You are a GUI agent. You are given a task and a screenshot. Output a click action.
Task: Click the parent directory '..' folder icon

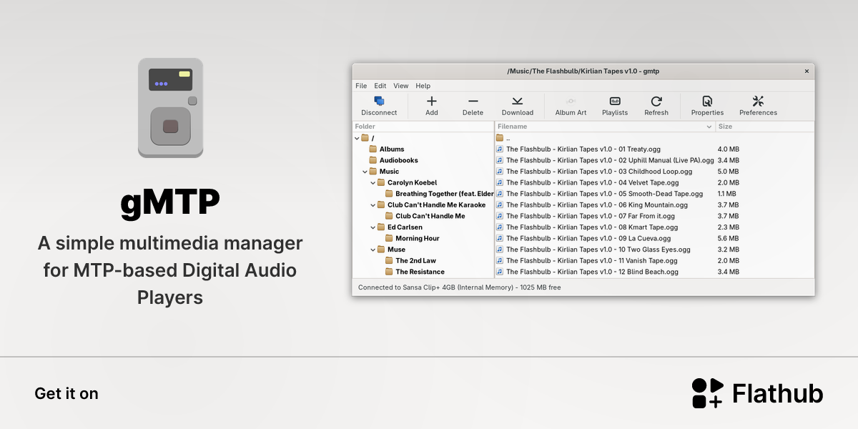pyautogui.click(x=500, y=138)
